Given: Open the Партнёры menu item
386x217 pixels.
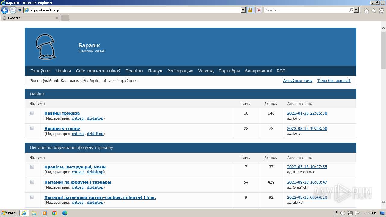Looking at the screenshot, I should coord(229,71).
